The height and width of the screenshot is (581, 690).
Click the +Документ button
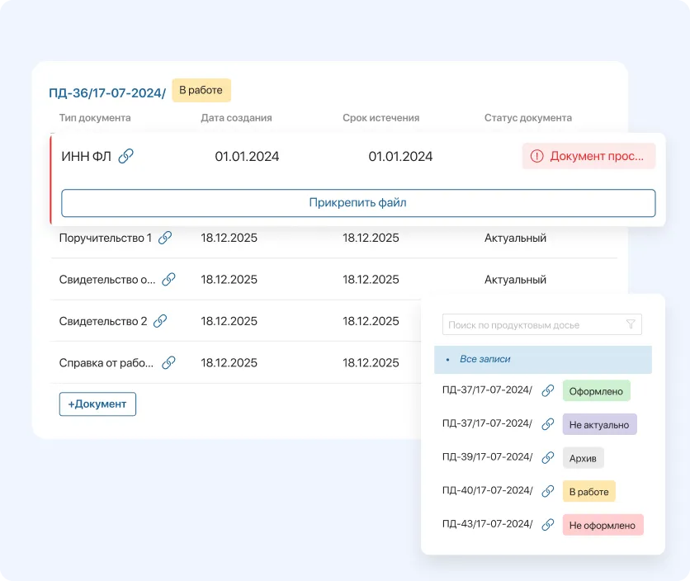click(x=97, y=404)
